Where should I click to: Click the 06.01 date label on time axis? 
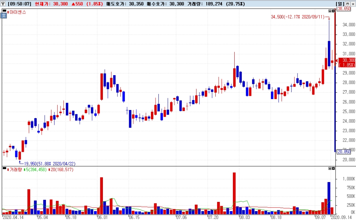[x=103, y=217]
